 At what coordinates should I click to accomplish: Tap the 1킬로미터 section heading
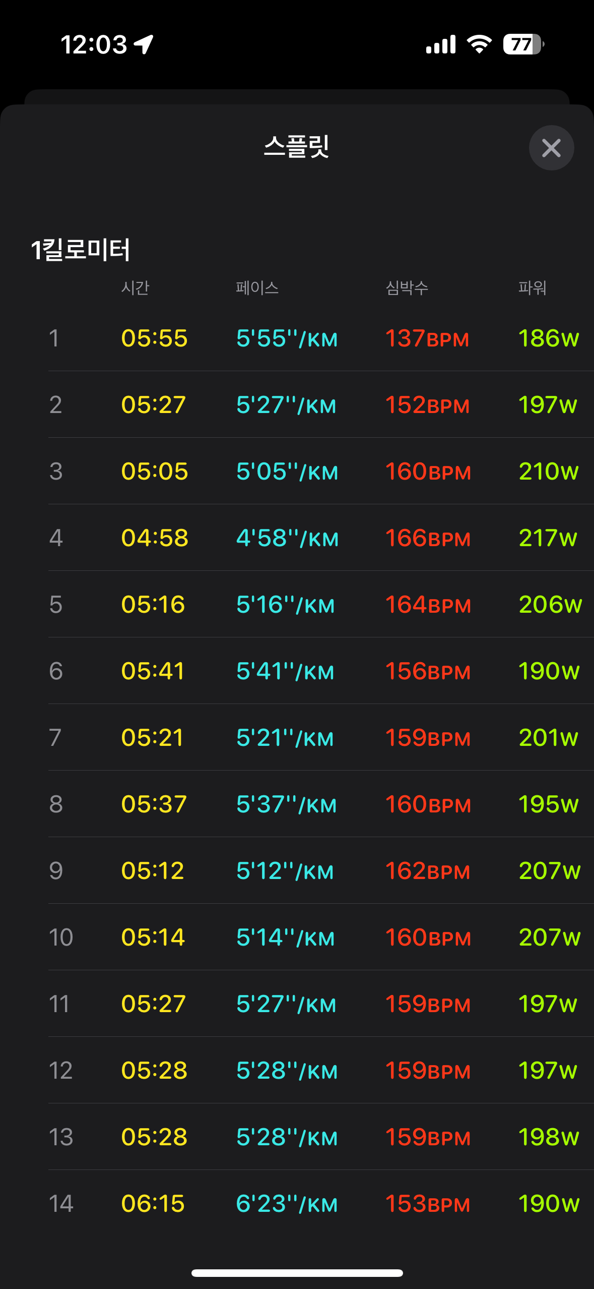coord(81,250)
